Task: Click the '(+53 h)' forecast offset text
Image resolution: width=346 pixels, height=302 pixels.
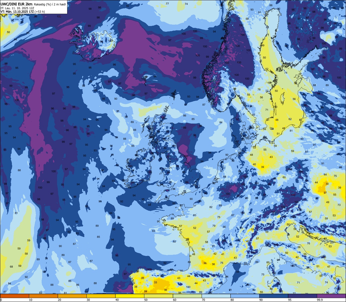Action: click(39, 11)
